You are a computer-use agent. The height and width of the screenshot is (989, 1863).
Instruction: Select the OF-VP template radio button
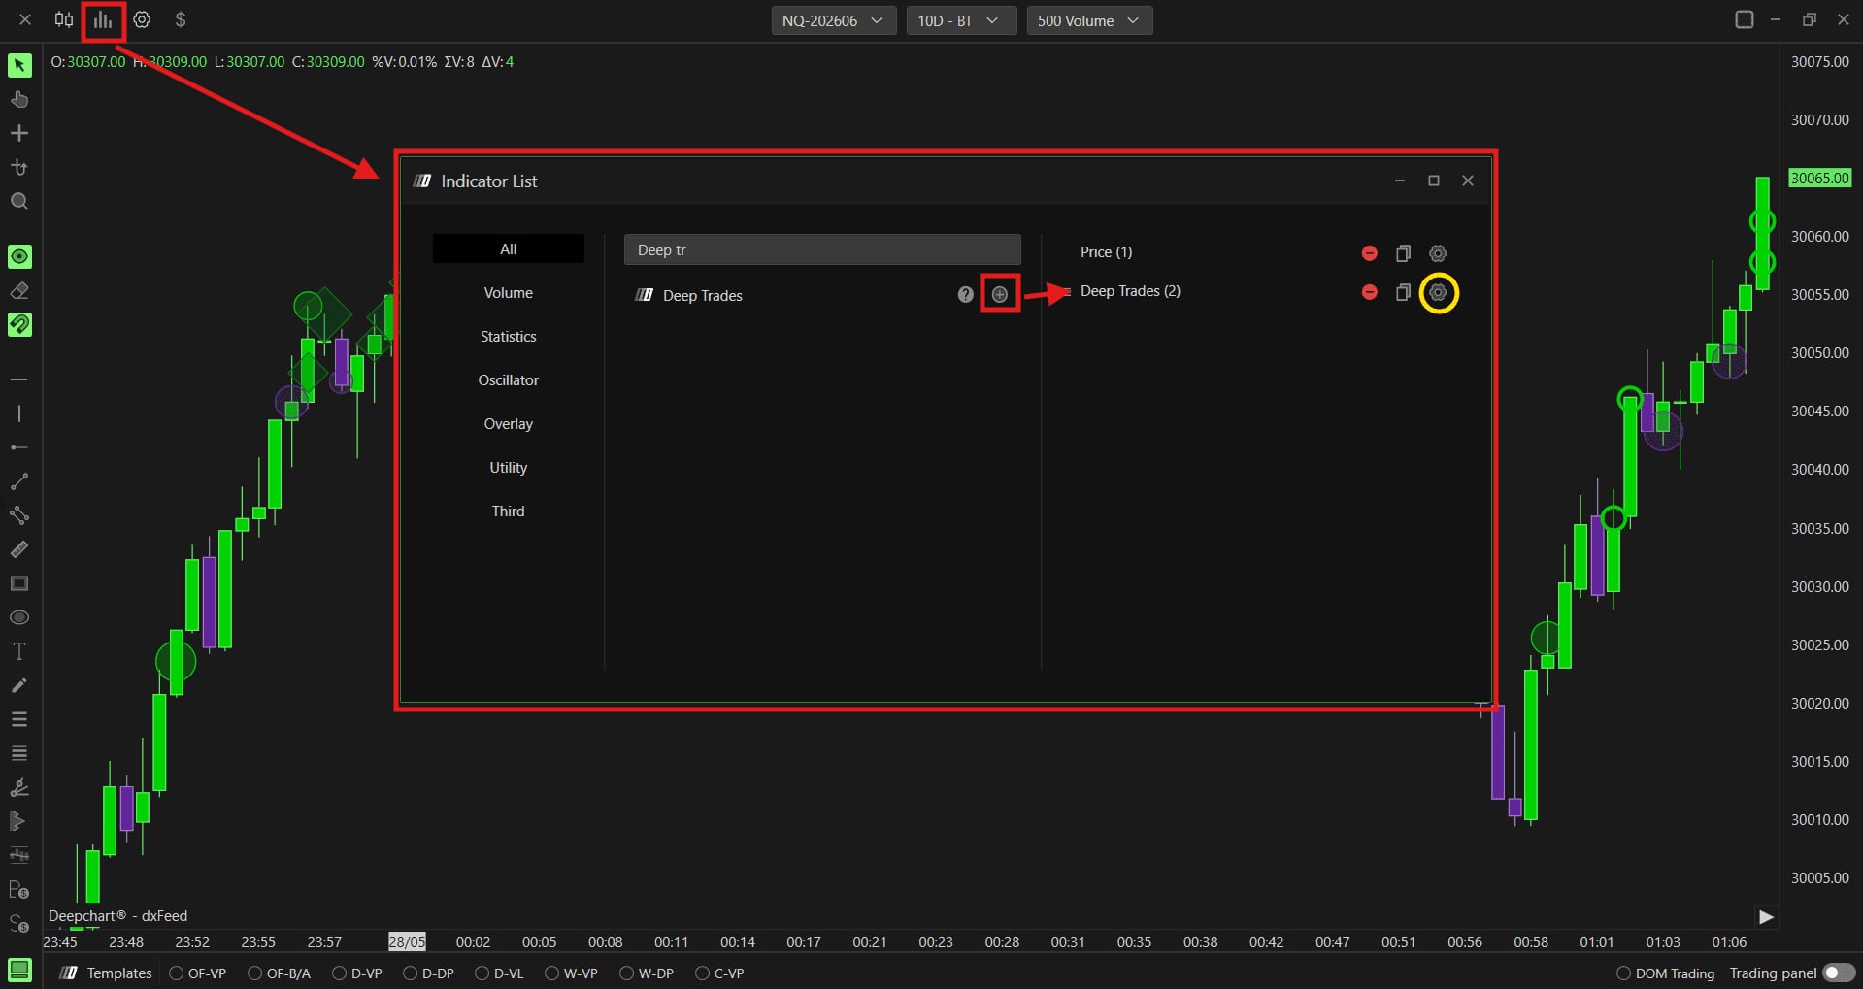pos(177,973)
